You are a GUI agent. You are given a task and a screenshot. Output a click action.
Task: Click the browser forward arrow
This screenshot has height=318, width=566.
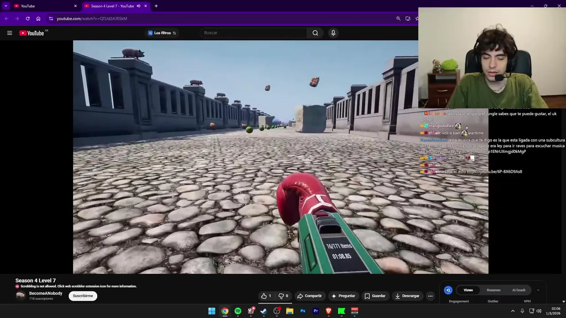(x=17, y=19)
